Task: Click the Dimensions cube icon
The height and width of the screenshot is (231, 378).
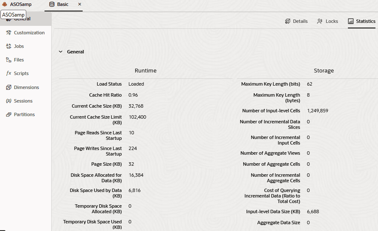Action: [8, 87]
